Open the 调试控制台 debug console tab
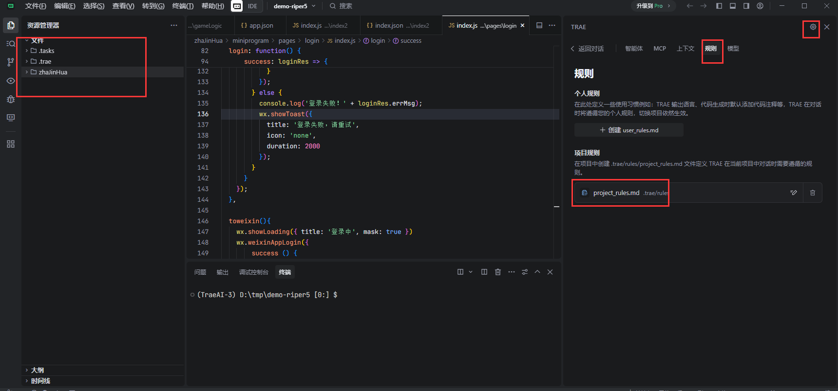This screenshot has width=838, height=391. (x=253, y=272)
